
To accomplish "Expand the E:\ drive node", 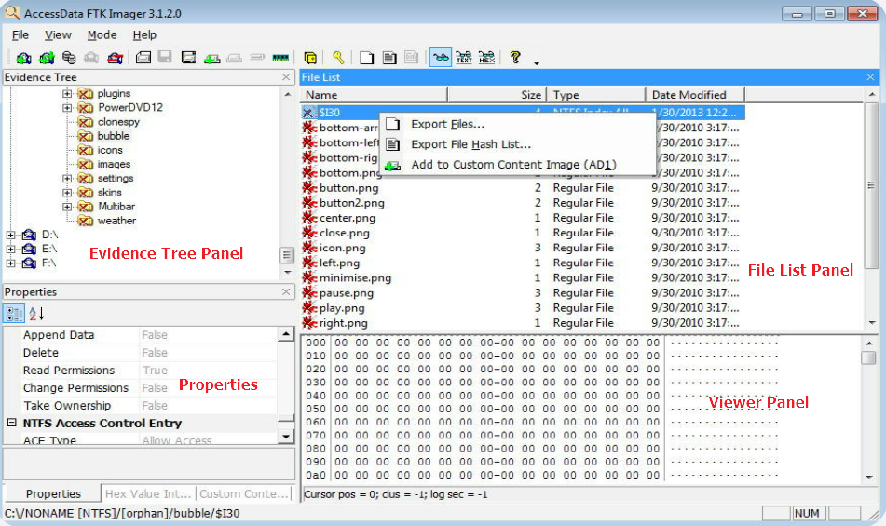I will point(11,249).
